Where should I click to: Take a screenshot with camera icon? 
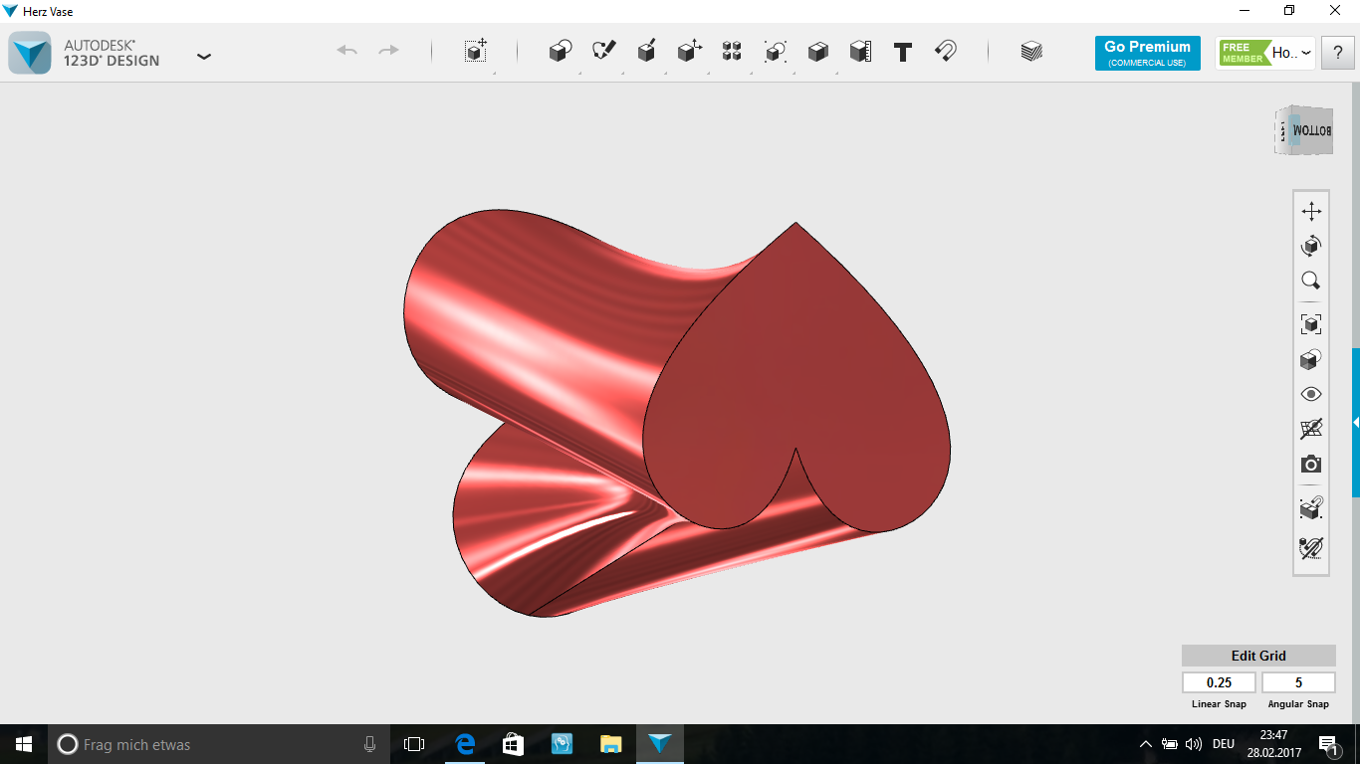click(x=1311, y=465)
